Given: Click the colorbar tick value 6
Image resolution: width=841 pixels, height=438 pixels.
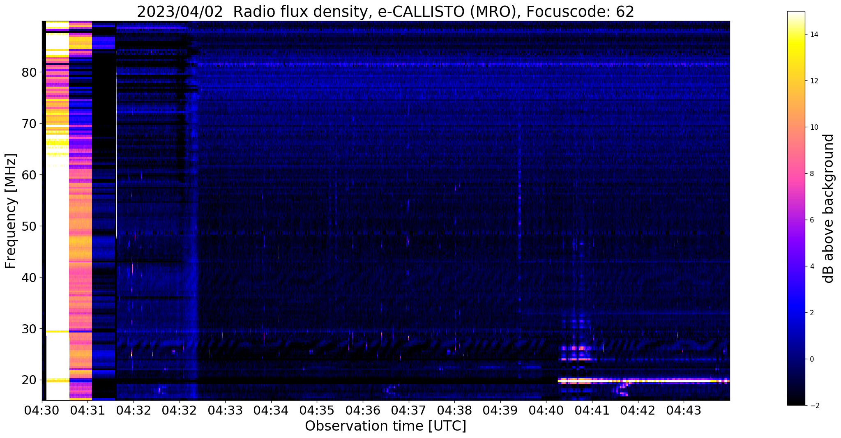Looking at the screenshot, I should pos(811,220).
